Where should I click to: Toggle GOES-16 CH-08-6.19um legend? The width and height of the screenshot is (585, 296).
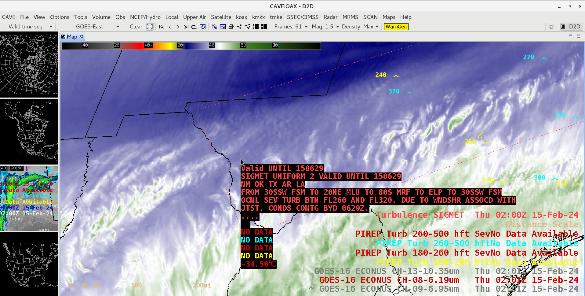pyautogui.click(x=449, y=280)
